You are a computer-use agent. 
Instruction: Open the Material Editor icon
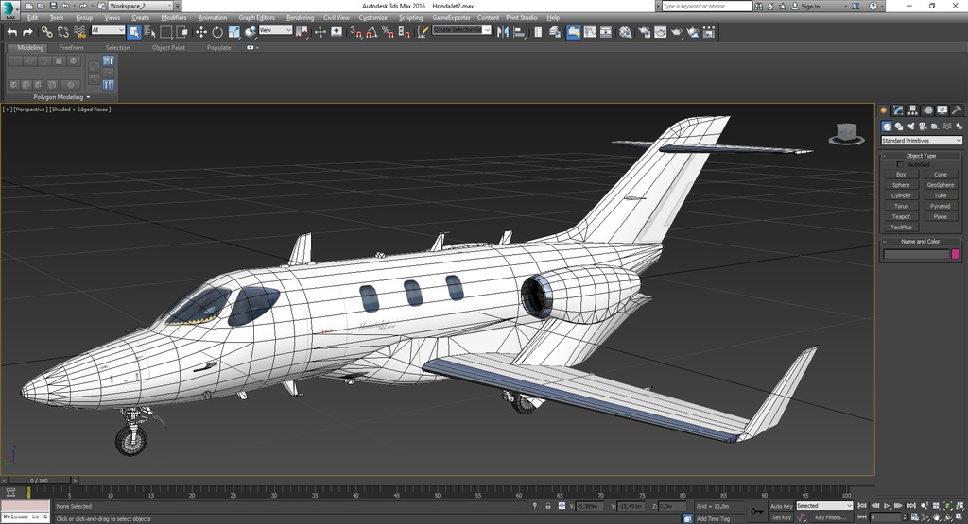(626, 32)
